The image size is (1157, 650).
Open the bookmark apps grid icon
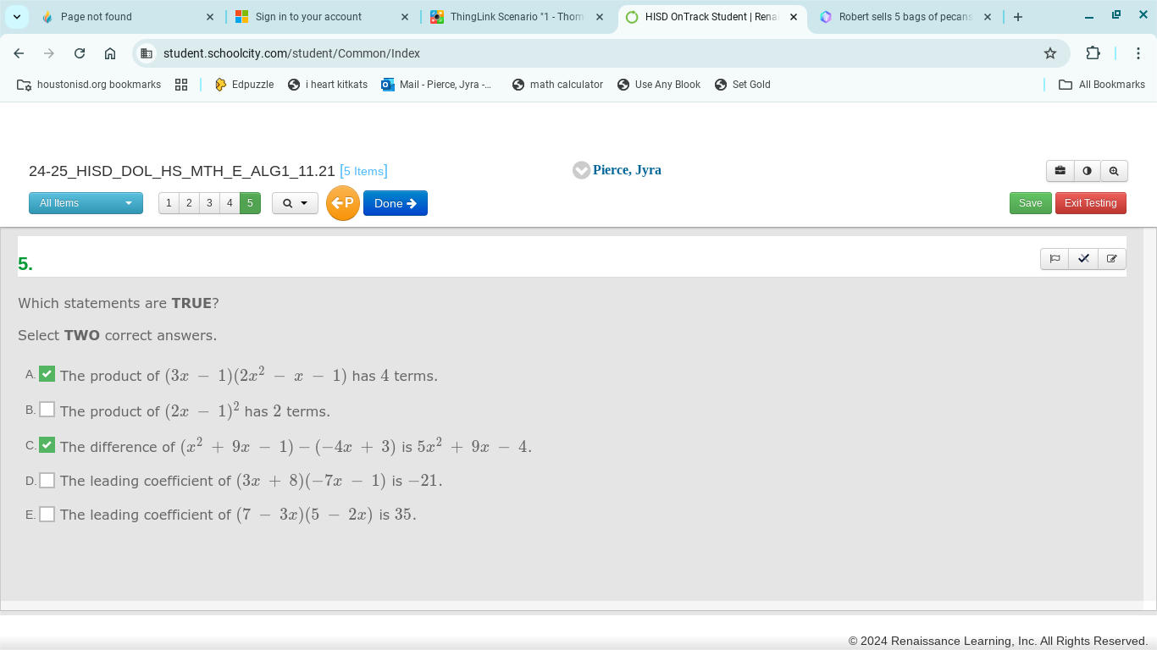[181, 85]
